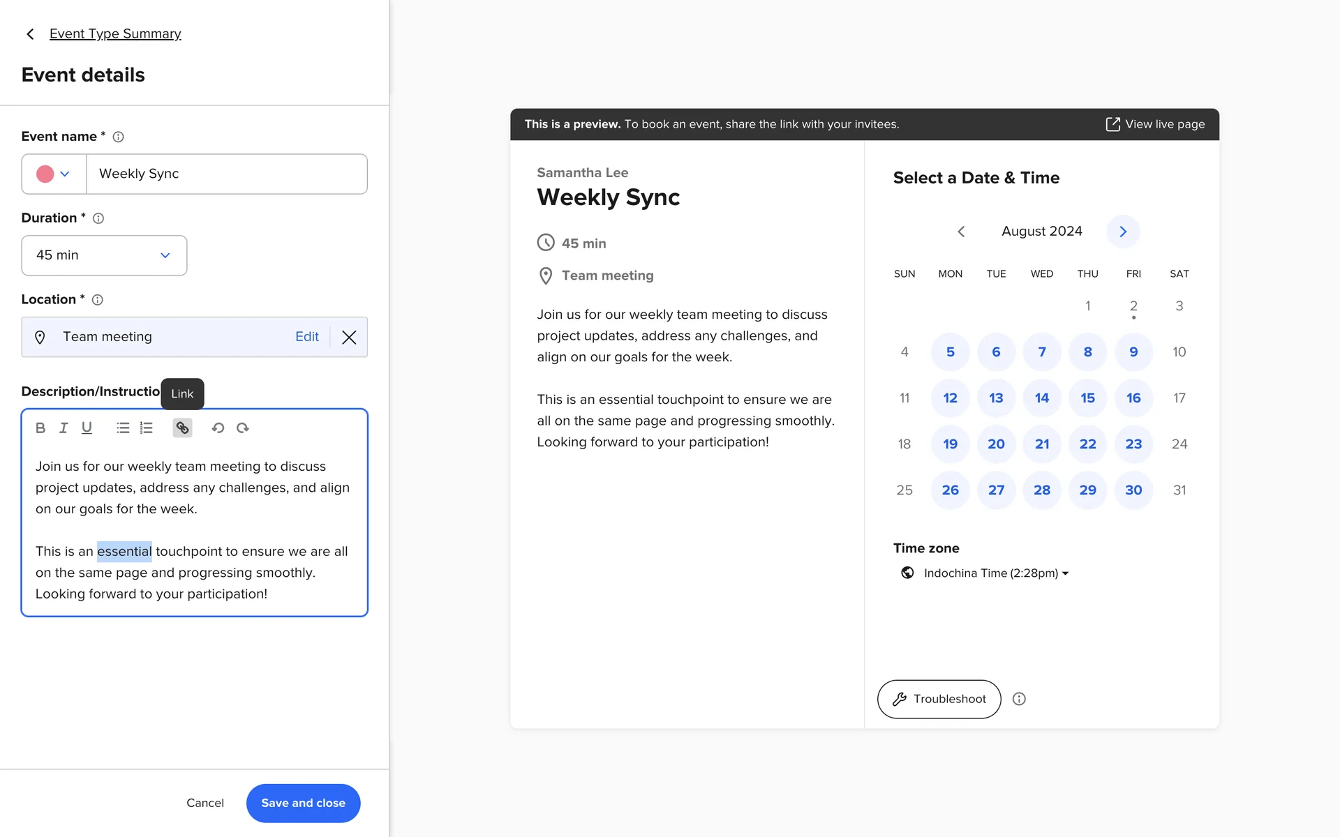Image resolution: width=1340 pixels, height=837 pixels.
Task: Click Save and close button
Action: [x=303, y=803]
